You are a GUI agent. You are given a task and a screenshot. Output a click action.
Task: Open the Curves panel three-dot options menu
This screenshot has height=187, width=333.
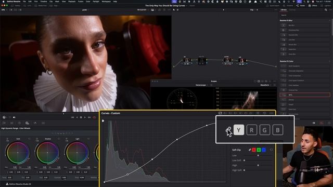point(271,113)
